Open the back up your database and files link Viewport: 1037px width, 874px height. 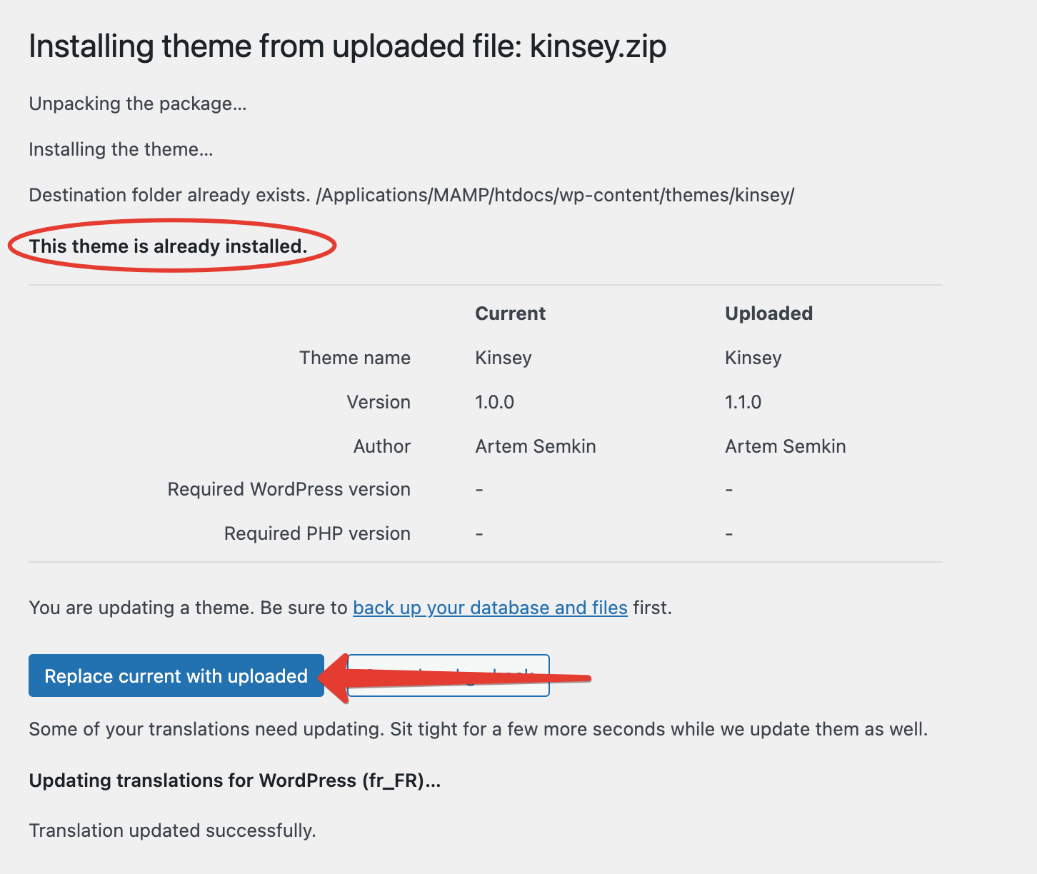(490, 608)
